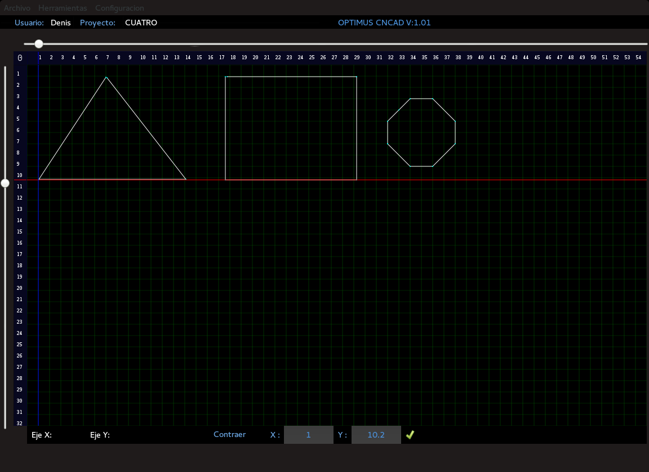
Task: Click number 32 on the vertical ruler
Action: [x=20, y=423]
